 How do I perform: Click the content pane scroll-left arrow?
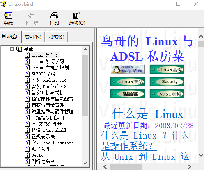point(105,166)
